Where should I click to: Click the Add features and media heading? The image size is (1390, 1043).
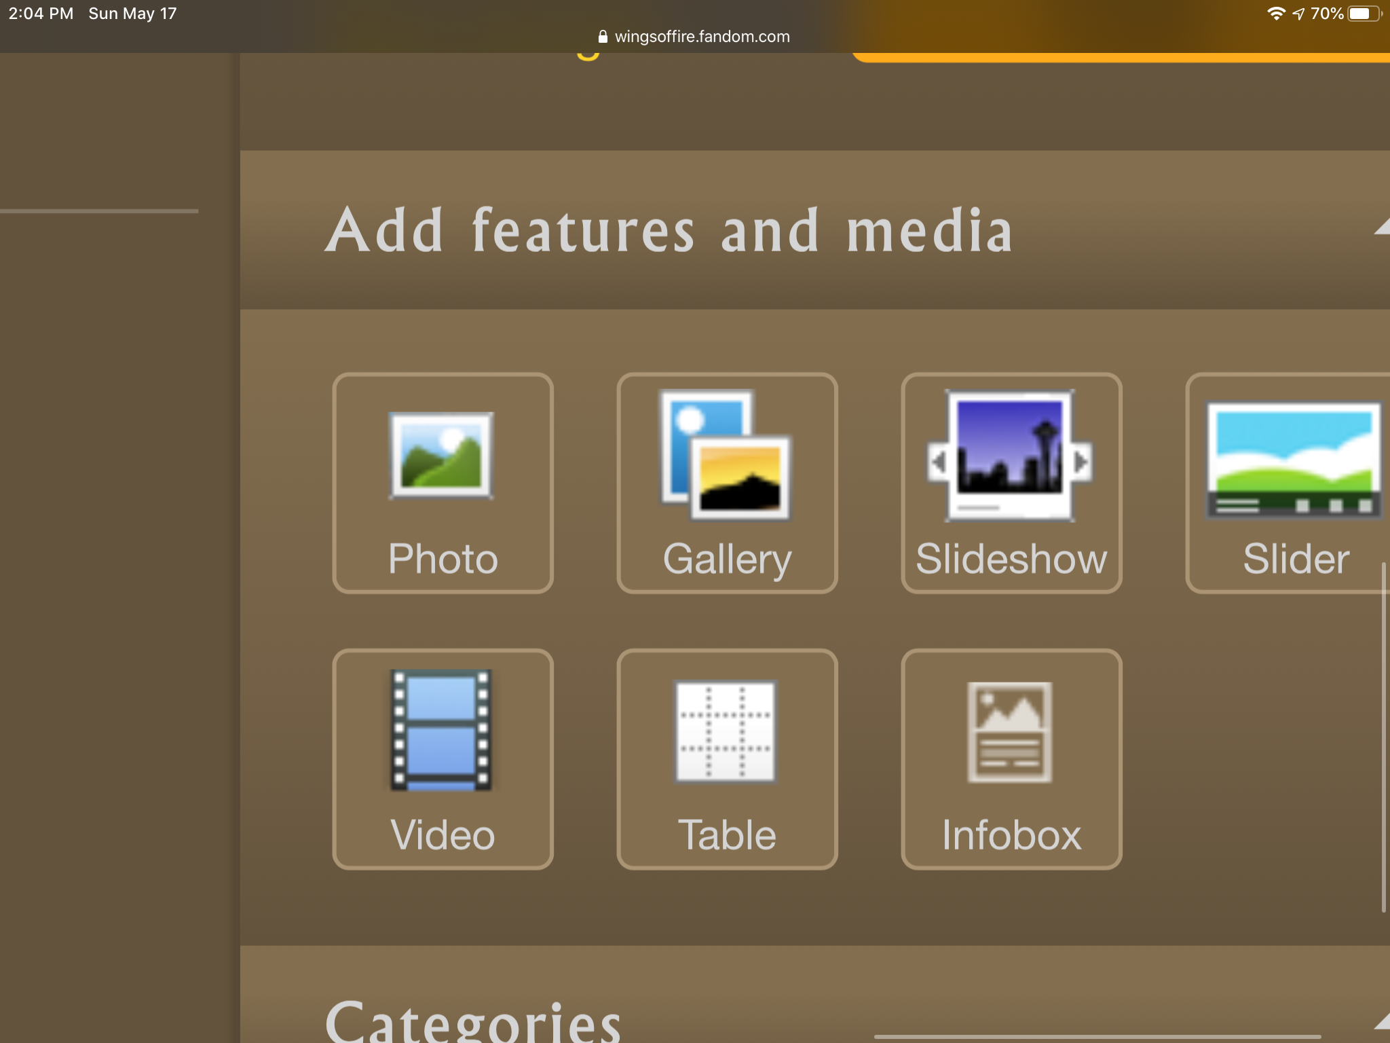point(669,231)
